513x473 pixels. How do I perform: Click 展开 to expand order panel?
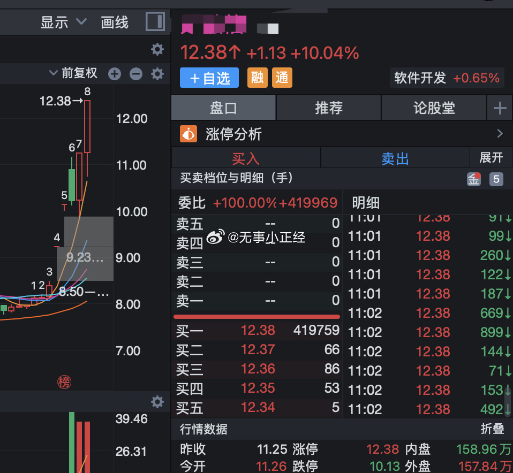(x=491, y=157)
